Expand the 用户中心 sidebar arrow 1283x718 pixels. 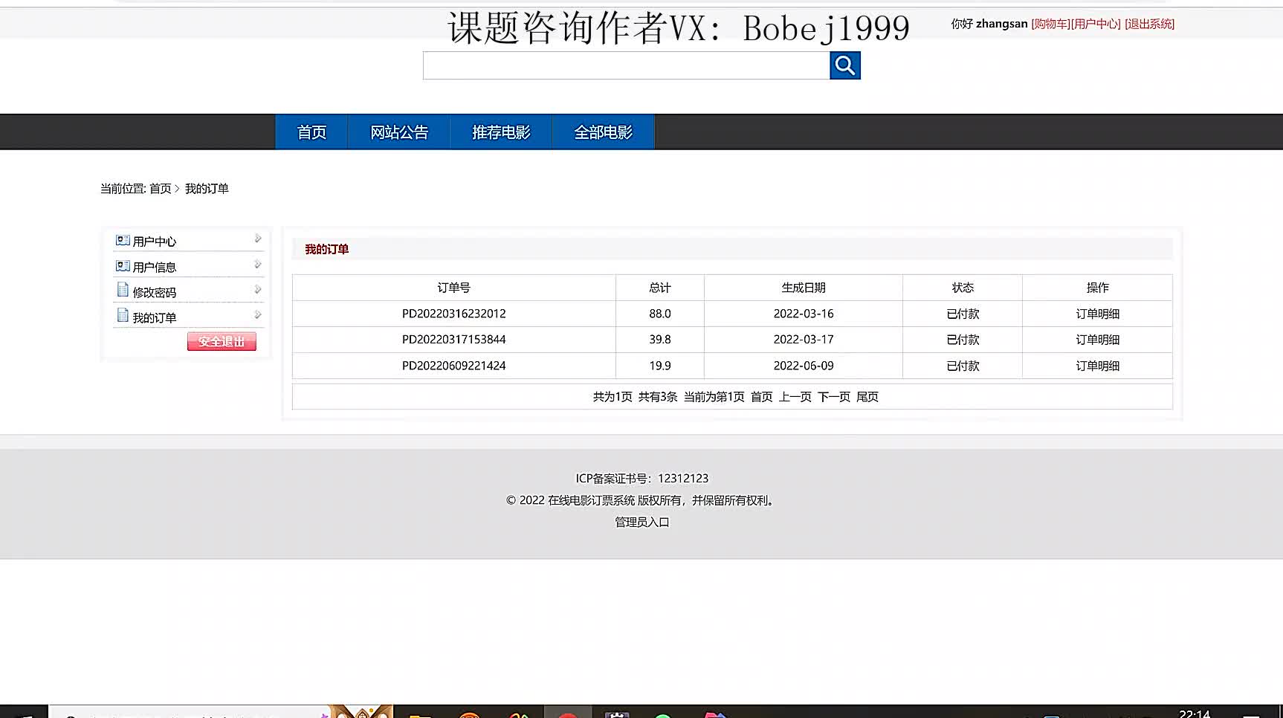258,239
